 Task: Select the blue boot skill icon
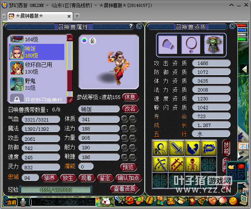click(193, 148)
